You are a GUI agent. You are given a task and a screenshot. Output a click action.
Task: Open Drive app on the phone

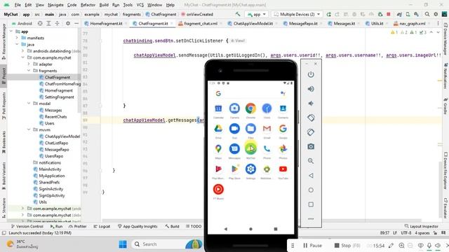tap(218, 129)
